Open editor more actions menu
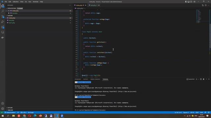 pos(208,5)
